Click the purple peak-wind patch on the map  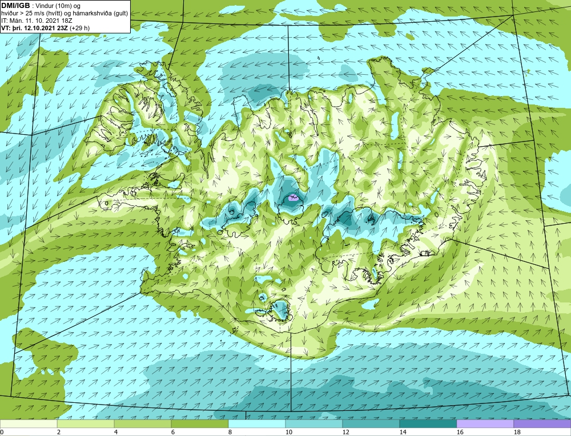tap(293, 198)
